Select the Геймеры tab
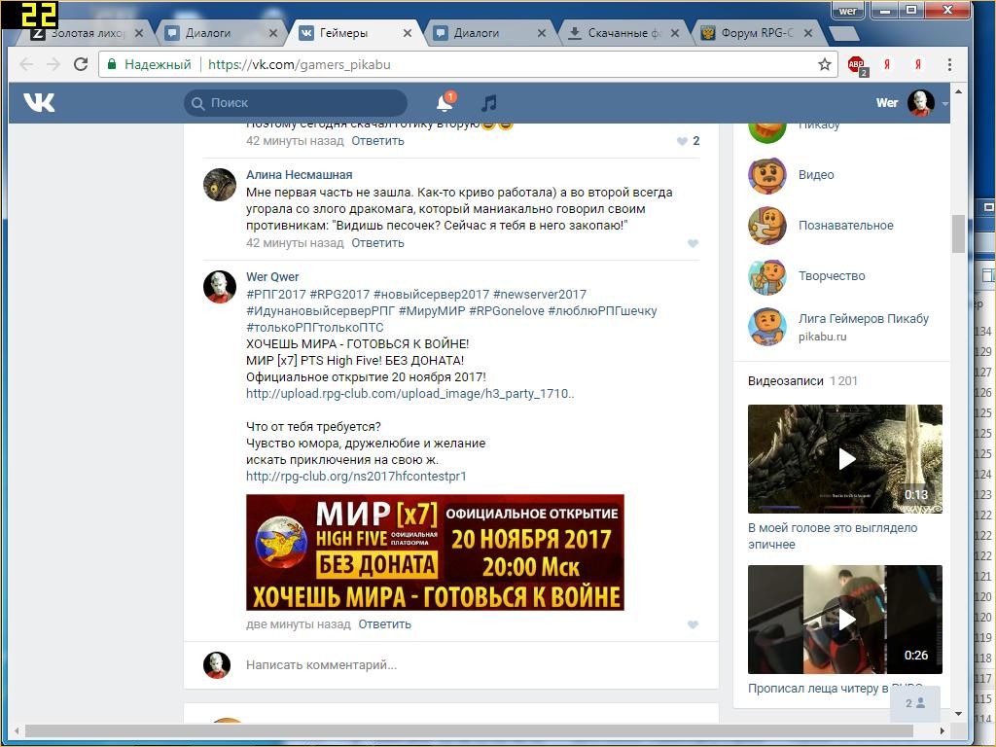 click(x=356, y=33)
